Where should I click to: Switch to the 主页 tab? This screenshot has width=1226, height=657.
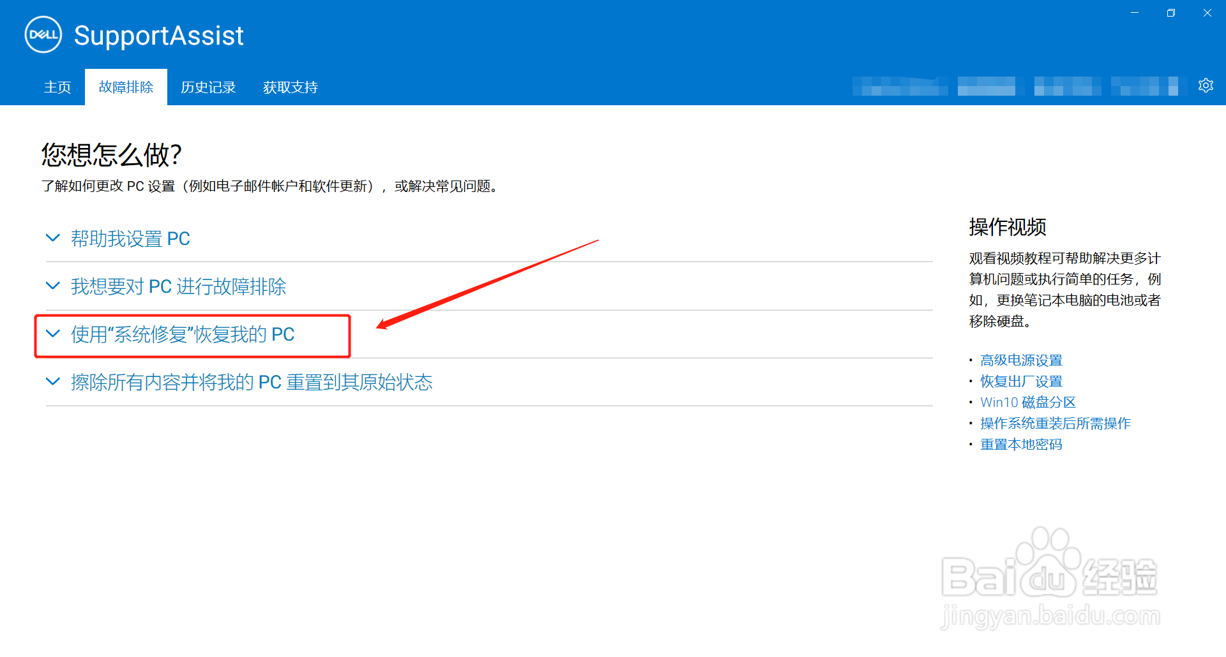[57, 87]
